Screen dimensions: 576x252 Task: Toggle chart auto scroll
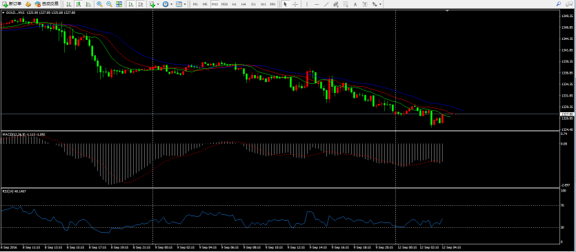click(x=131, y=4)
